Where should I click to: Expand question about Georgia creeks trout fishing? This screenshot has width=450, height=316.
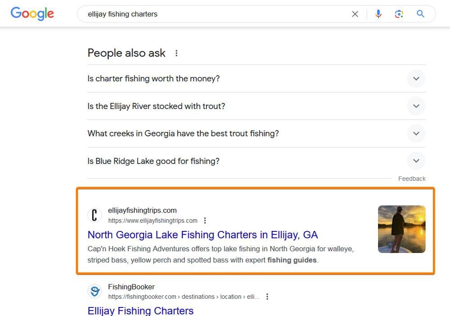416,134
